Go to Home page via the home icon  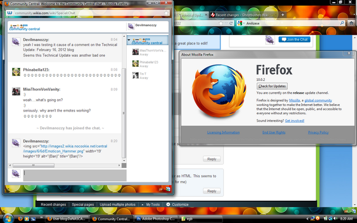351,23
